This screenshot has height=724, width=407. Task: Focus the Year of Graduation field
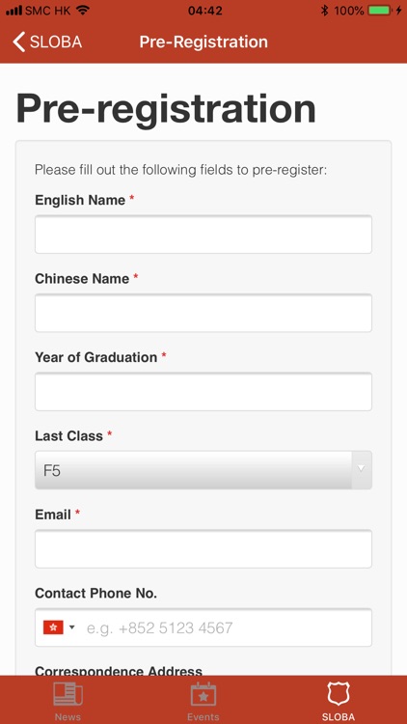pyautogui.click(x=203, y=392)
